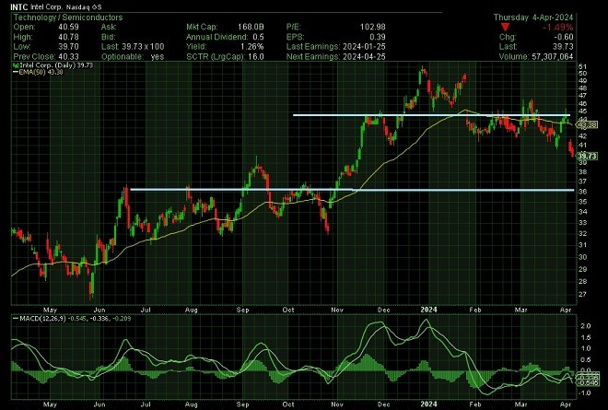Click the "Nasdaq GS" exchange label
The image size is (608, 410).
click(x=84, y=7)
